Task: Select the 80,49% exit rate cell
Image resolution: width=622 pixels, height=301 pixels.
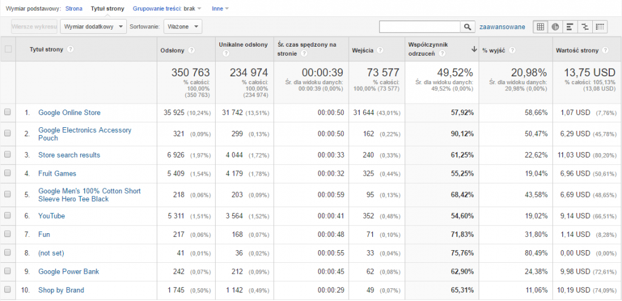Action: click(x=536, y=253)
